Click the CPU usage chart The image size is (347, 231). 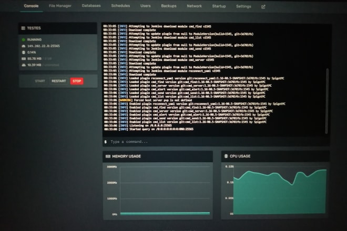pos(280,190)
